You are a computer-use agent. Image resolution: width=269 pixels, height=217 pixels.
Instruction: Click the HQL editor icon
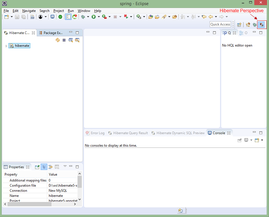[x=70, y=40]
